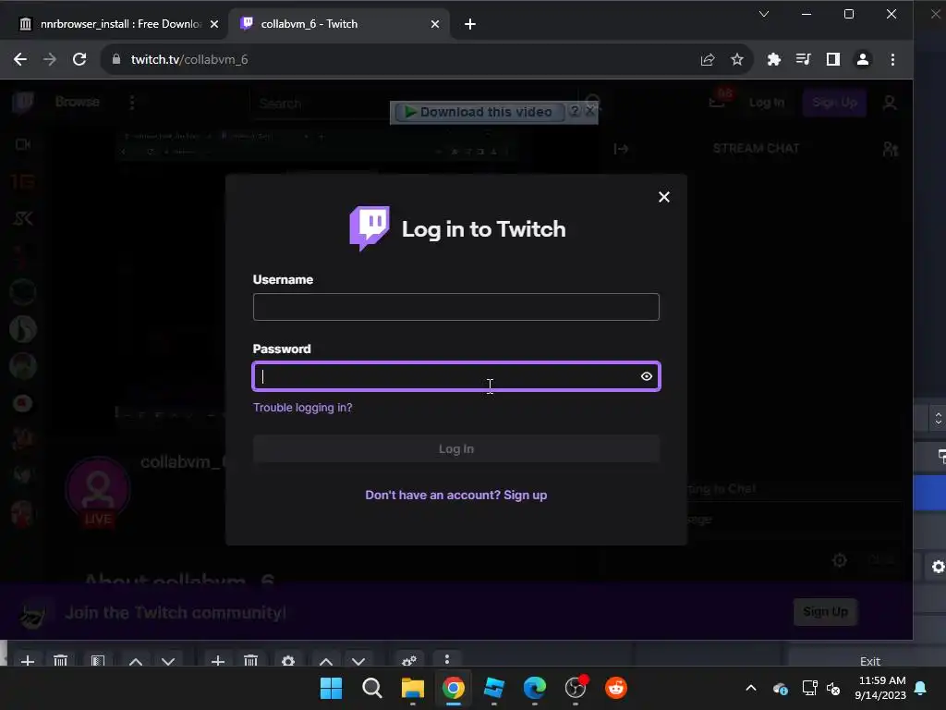Open the chat community users icon
This screenshot has height=710, width=946.
click(891, 149)
